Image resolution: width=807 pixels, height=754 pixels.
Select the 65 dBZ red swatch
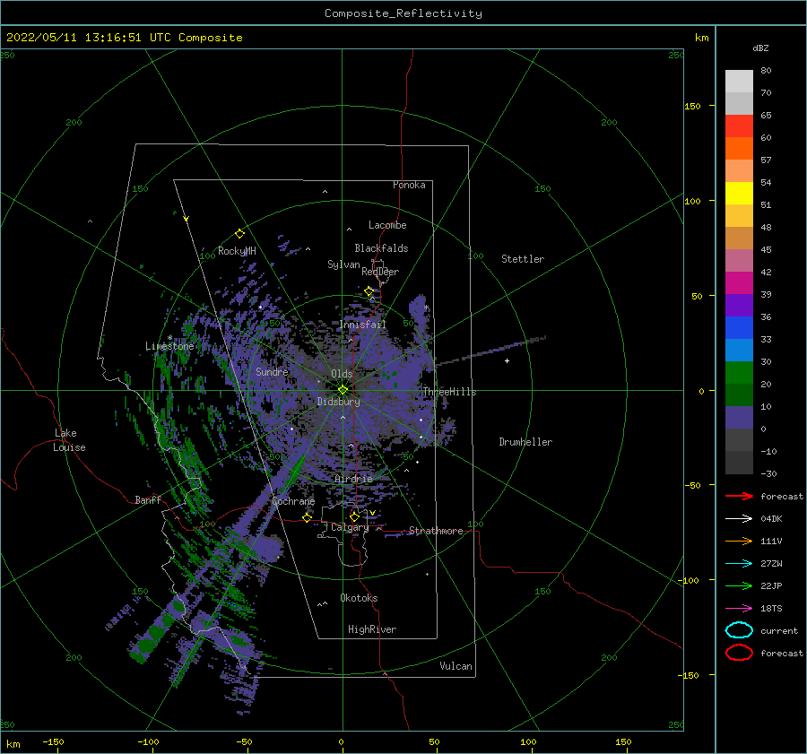click(739, 126)
